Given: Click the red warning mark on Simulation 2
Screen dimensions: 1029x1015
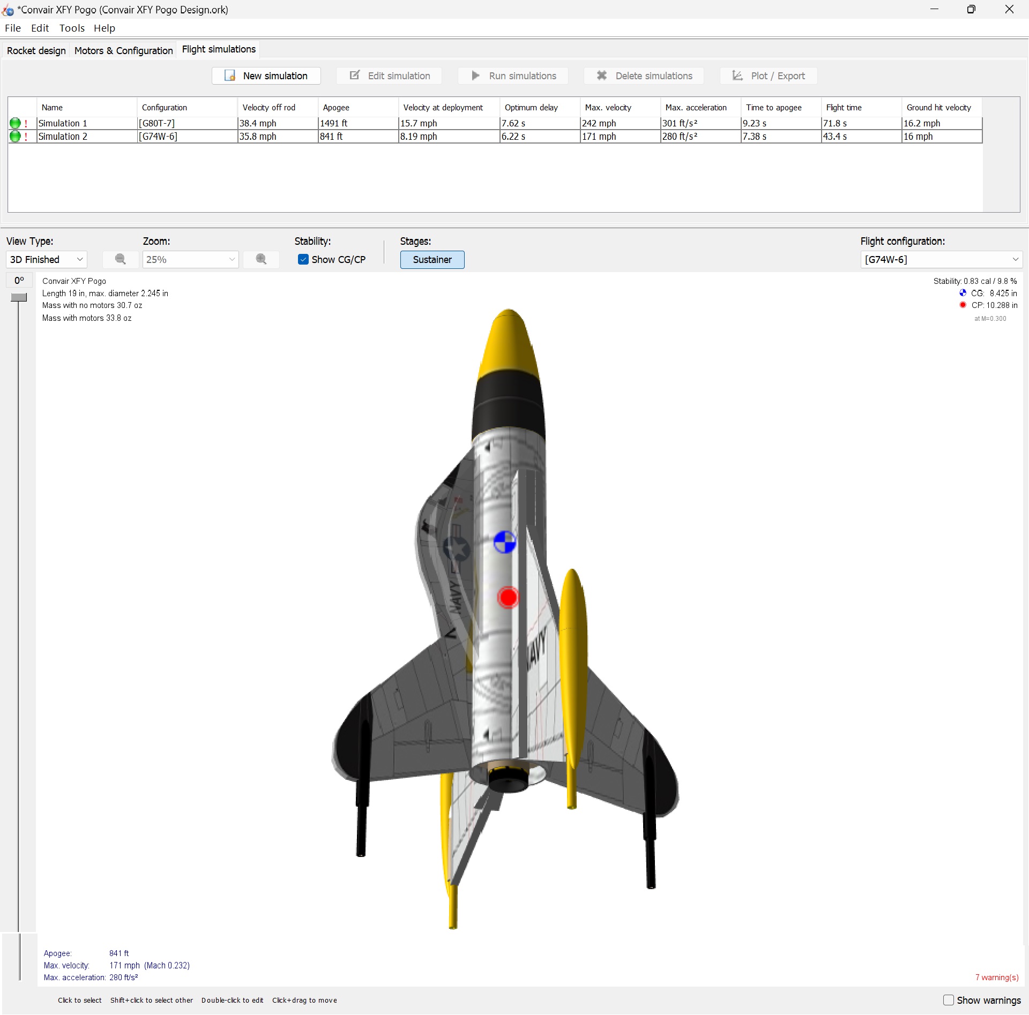Looking at the screenshot, I should click(x=26, y=137).
